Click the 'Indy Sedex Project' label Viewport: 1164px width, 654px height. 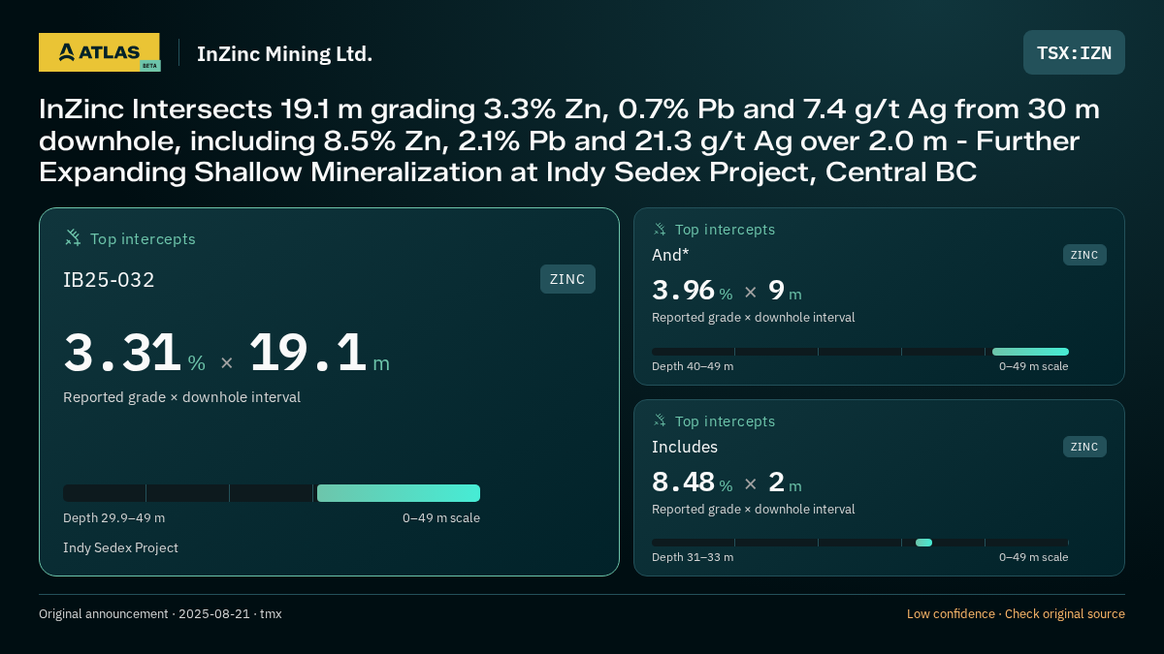(x=120, y=548)
